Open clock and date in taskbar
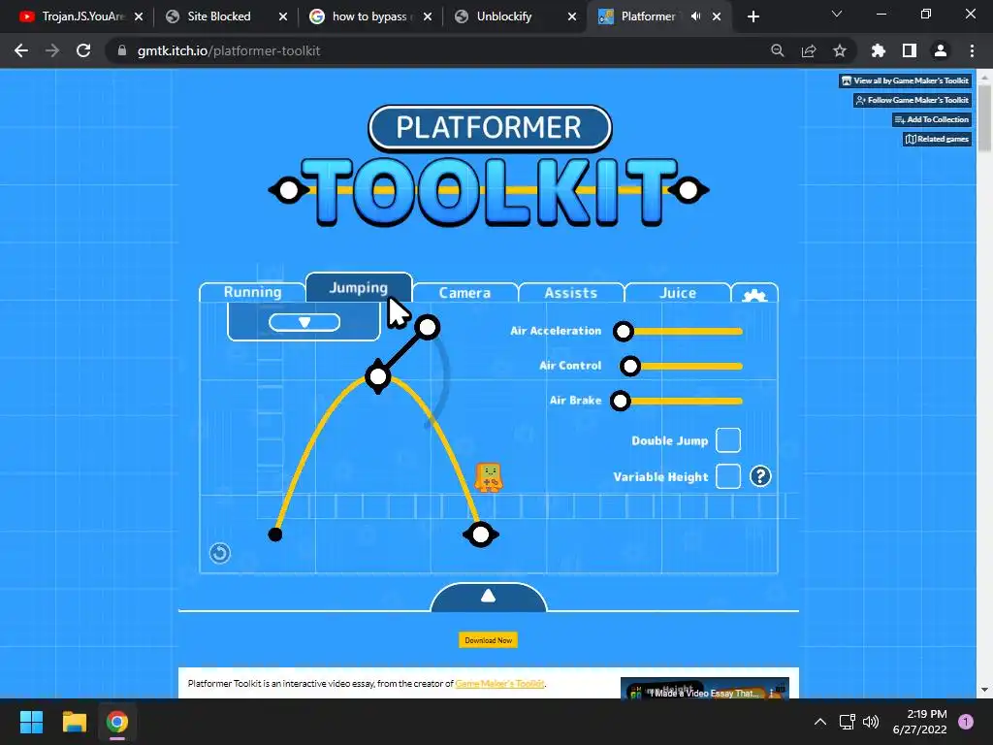The image size is (993, 745). [x=919, y=722]
